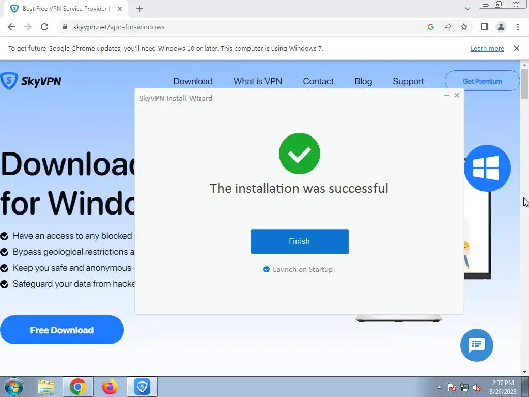529x397 pixels.
Task: Click the page vertical scrollbar thumb
Action: [524, 83]
